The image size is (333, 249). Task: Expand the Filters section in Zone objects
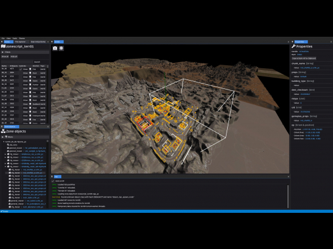(x=2, y=137)
